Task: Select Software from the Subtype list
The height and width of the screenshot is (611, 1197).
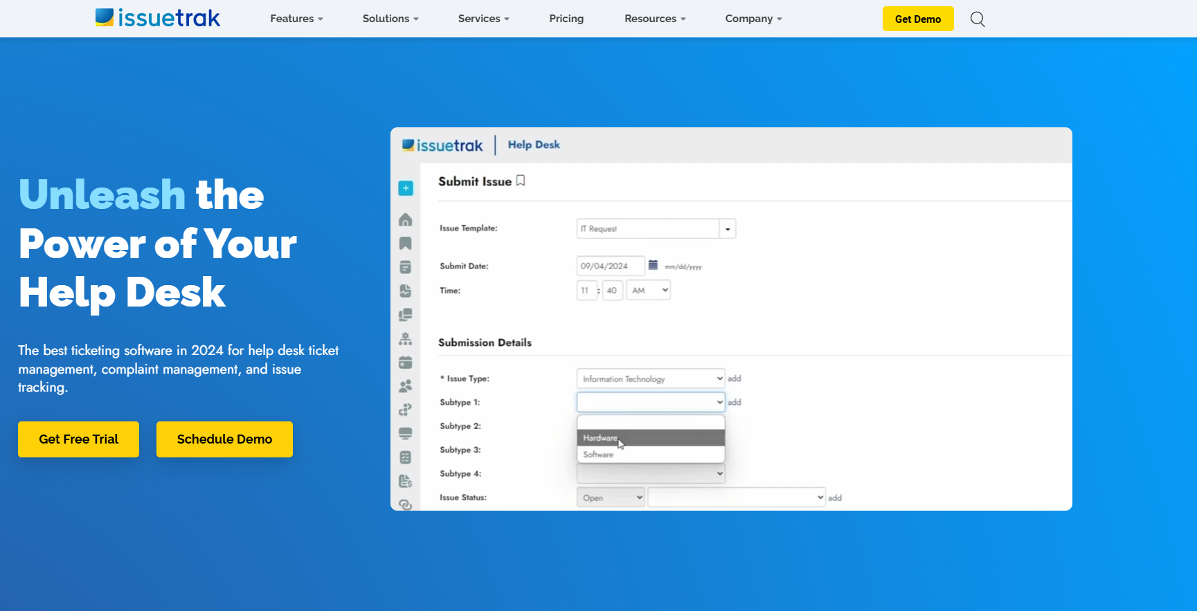Action: pos(598,455)
